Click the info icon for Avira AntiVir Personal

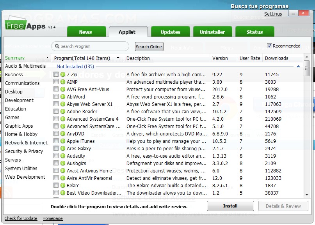[63, 178]
